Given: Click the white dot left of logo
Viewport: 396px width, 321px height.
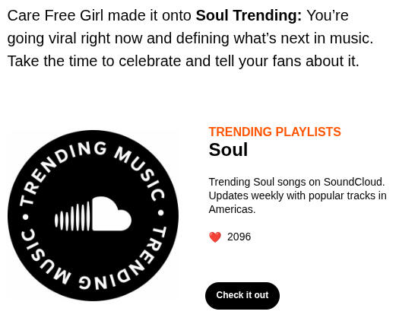Looking at the screenshot, I should point(26,218).
